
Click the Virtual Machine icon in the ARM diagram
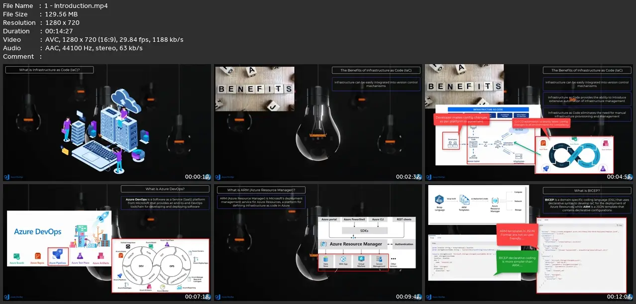[361, 259]
